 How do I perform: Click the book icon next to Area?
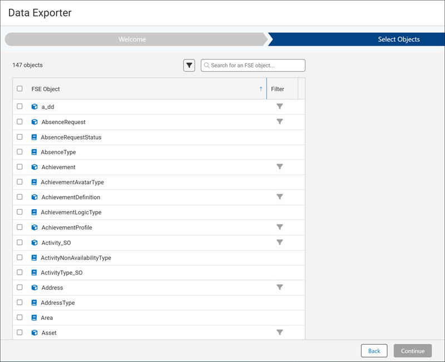[34, 318]
